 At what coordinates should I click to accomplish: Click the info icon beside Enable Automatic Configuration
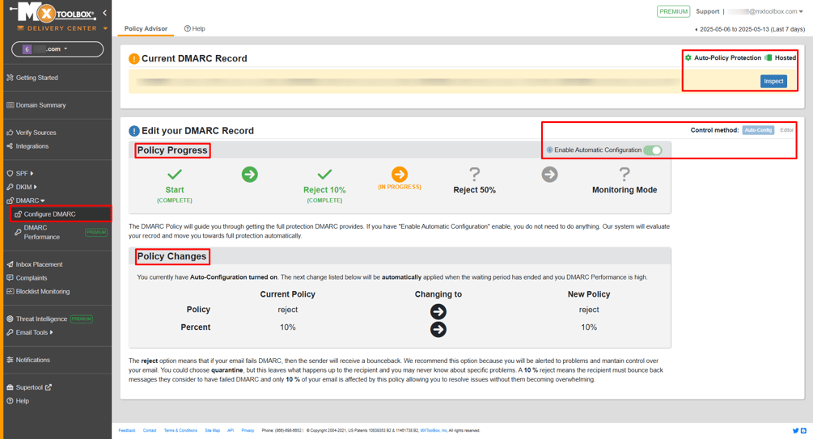[x=549, y=150]
